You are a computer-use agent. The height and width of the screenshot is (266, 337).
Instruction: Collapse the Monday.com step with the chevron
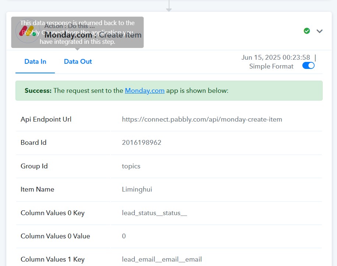(319, 31)
